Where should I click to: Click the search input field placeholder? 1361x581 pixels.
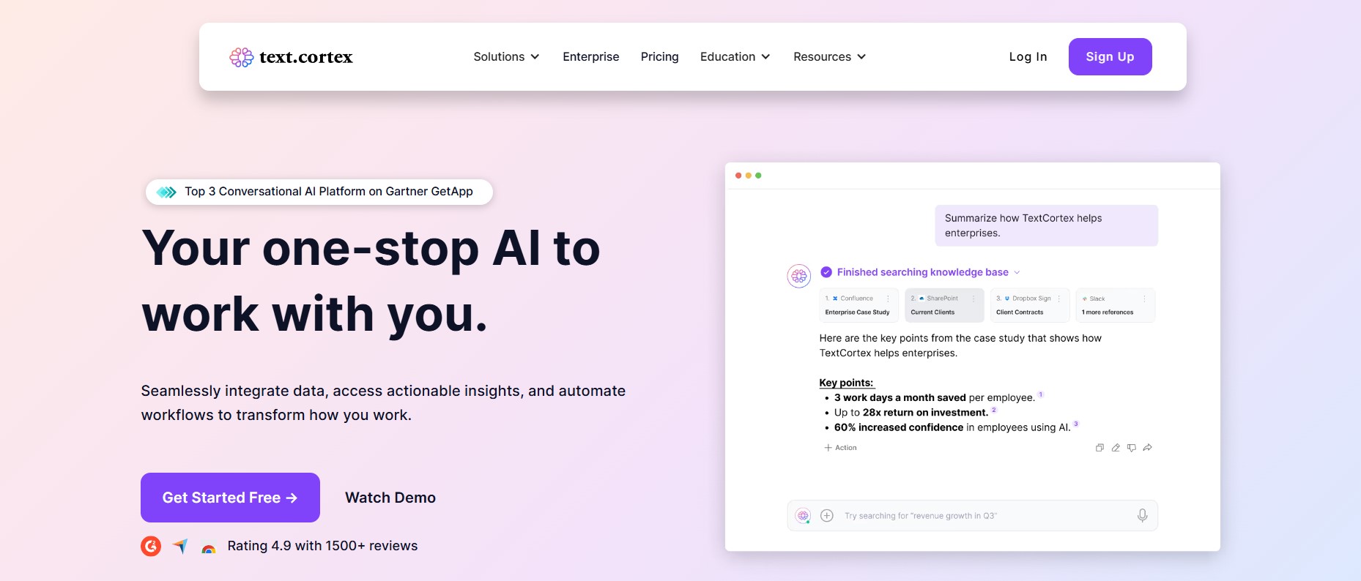[x=921, y=516]
